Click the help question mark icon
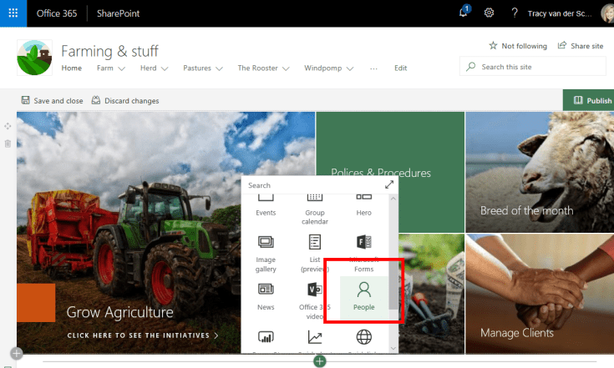Image resolution: width=614 pixels, height=368 pixels. (514, 13)
